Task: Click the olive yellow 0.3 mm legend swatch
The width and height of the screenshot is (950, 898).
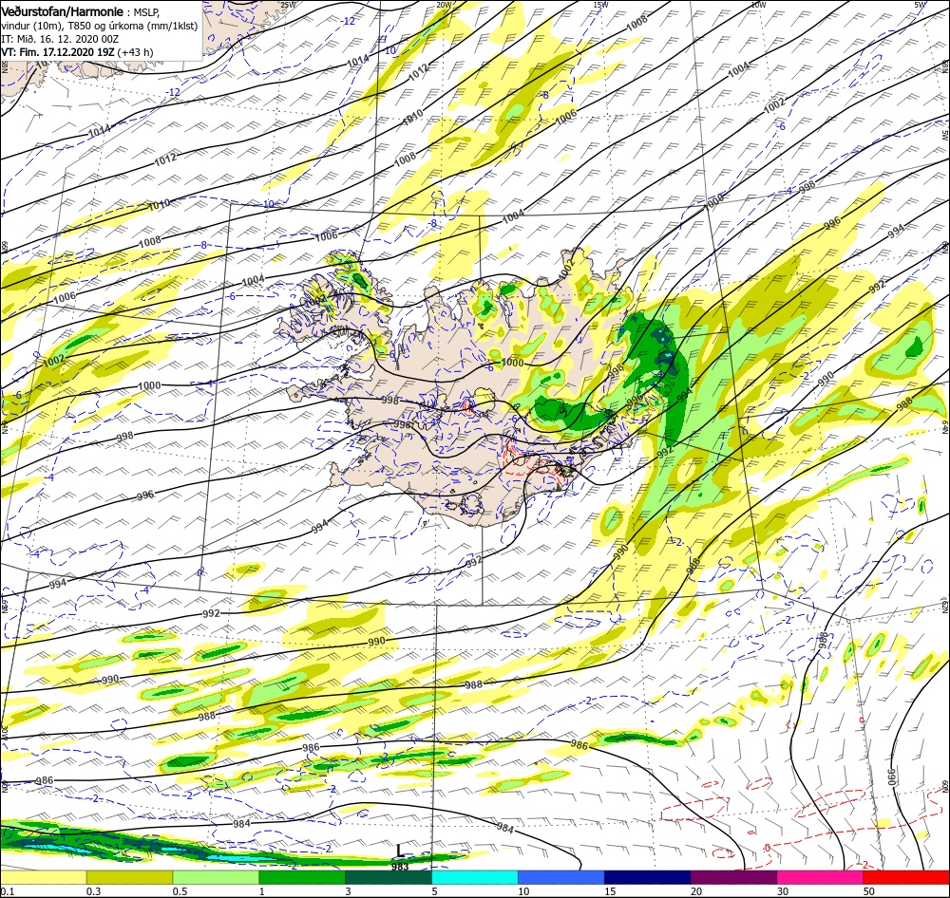Action: coord(129,877)
